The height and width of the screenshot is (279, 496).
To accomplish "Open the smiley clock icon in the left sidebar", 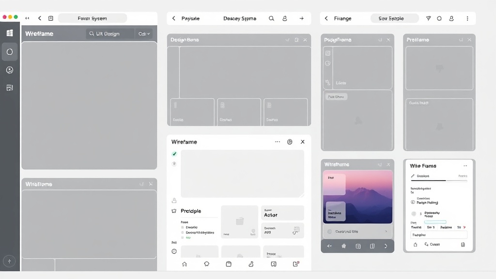I will pos(10,70).
